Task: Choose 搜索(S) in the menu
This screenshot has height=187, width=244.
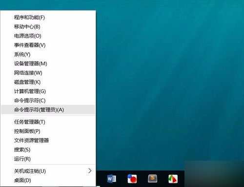Action: (48, 149)
